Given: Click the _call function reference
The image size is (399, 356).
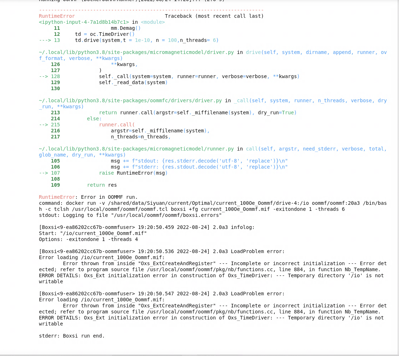Looking at the screenshot, I should point(241,100).
